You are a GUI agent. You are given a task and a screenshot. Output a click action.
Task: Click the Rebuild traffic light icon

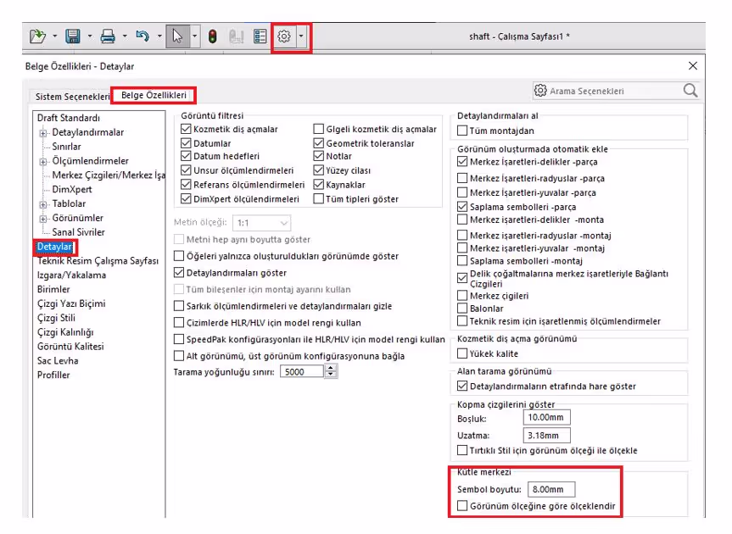212,36
